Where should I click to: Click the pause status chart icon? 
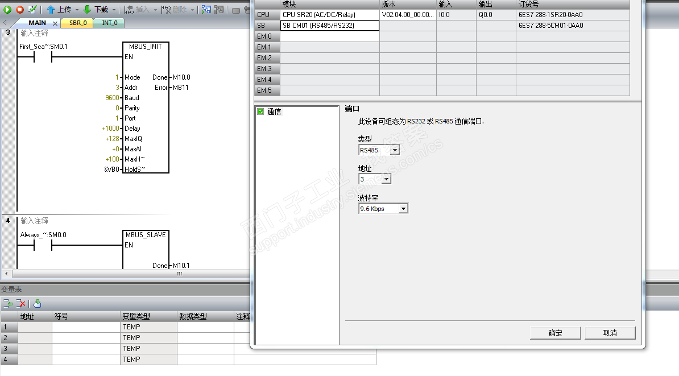pos(219,10)
